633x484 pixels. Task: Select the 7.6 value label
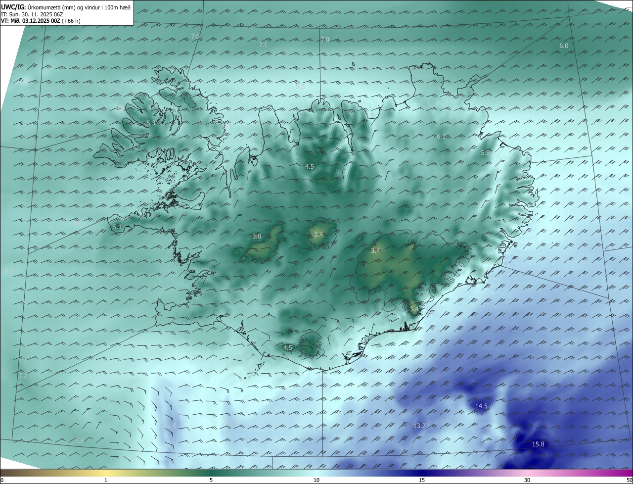pos(80,440)
